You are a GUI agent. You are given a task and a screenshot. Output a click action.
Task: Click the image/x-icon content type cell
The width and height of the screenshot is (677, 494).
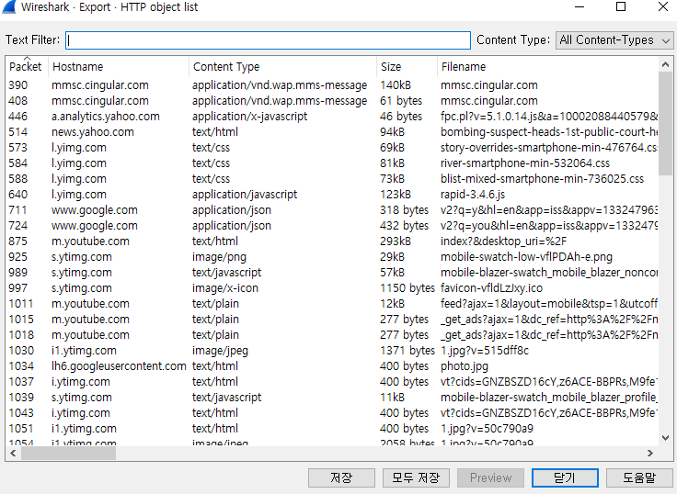(225, 288)
